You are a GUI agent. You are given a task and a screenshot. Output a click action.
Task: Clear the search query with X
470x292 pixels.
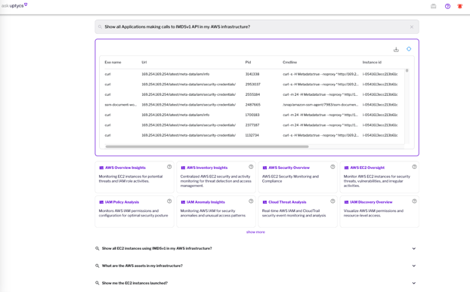pyautogui.click(x=412, y=27)
